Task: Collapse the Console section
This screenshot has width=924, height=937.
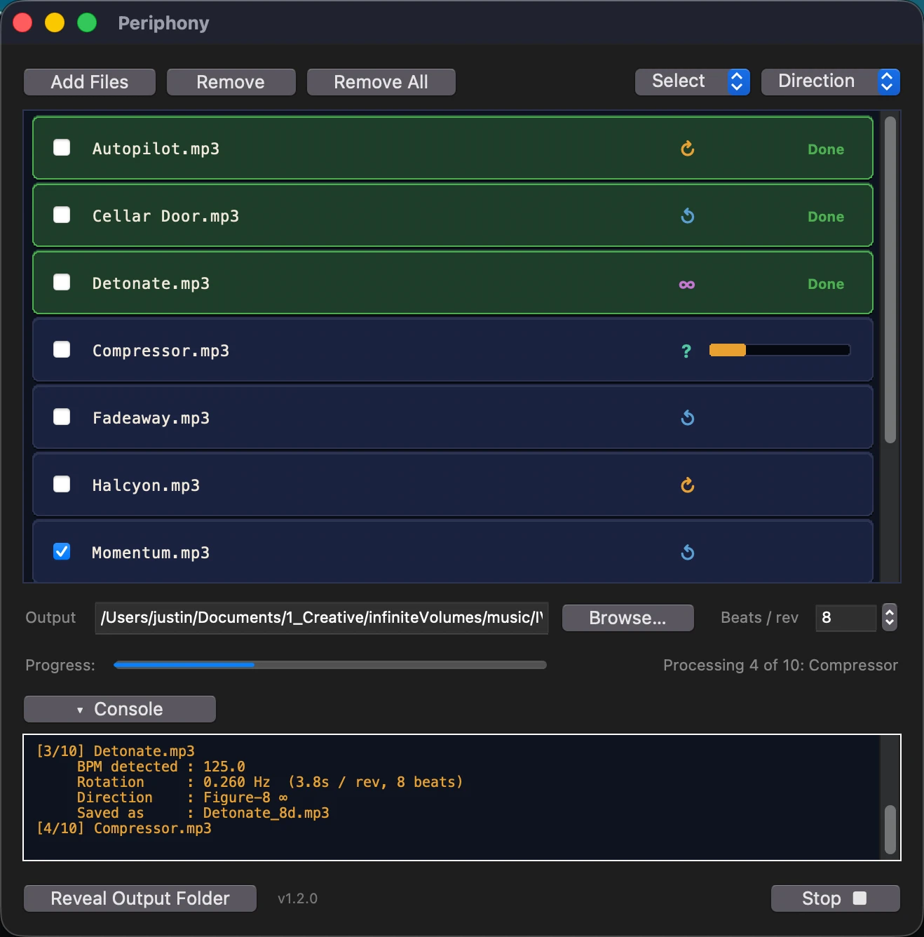Action: pyautogui.click(x=120, y=709)
